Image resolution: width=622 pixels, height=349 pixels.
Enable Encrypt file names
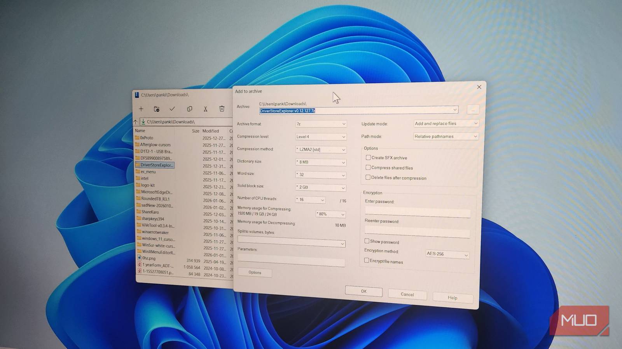pos(367,260)
